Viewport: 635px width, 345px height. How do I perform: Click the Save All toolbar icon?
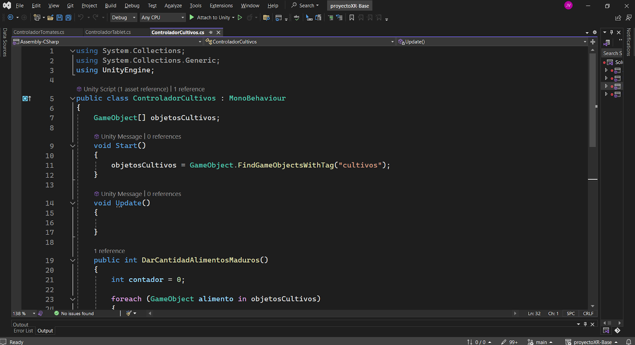[x=68, y=17]
